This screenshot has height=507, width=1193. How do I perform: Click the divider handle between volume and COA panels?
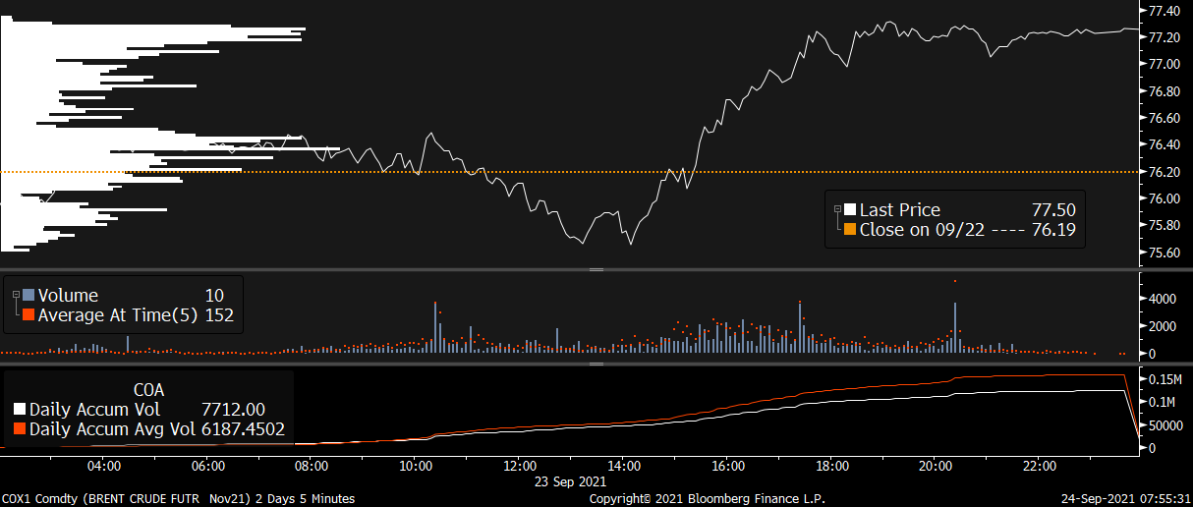[x=596, y=364]
